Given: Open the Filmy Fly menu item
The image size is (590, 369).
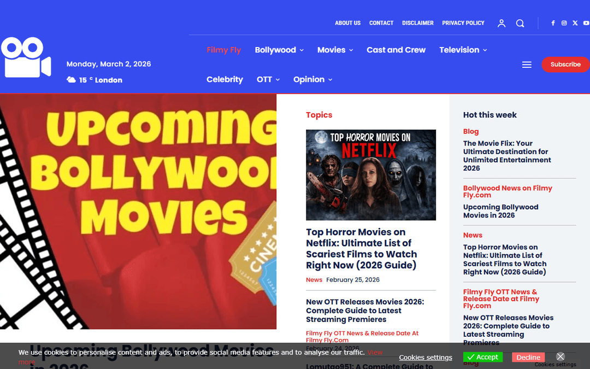Looking at the screenshot, I should point(224,50).
